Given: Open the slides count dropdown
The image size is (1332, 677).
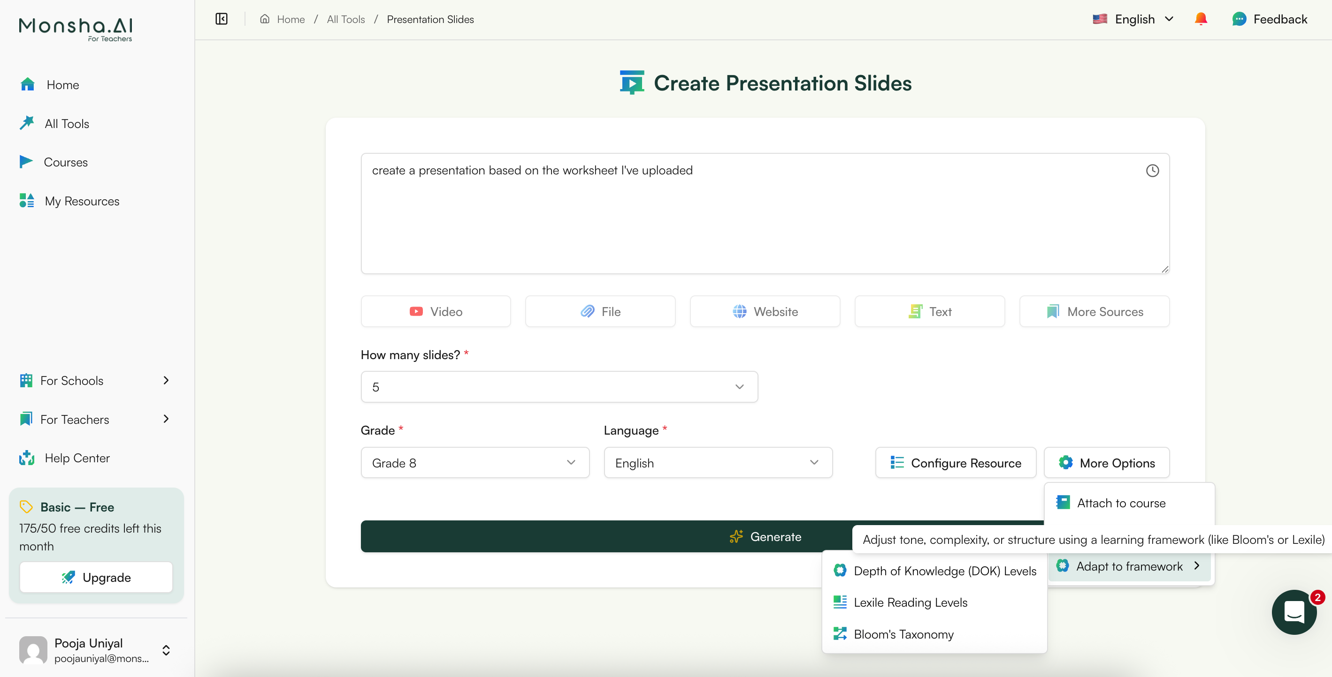Looking at the screenshot, I should click(559, 386).
